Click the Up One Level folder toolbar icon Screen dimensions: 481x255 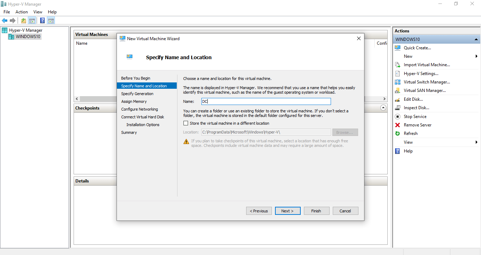pyautogui.click(x=24, y=20)
